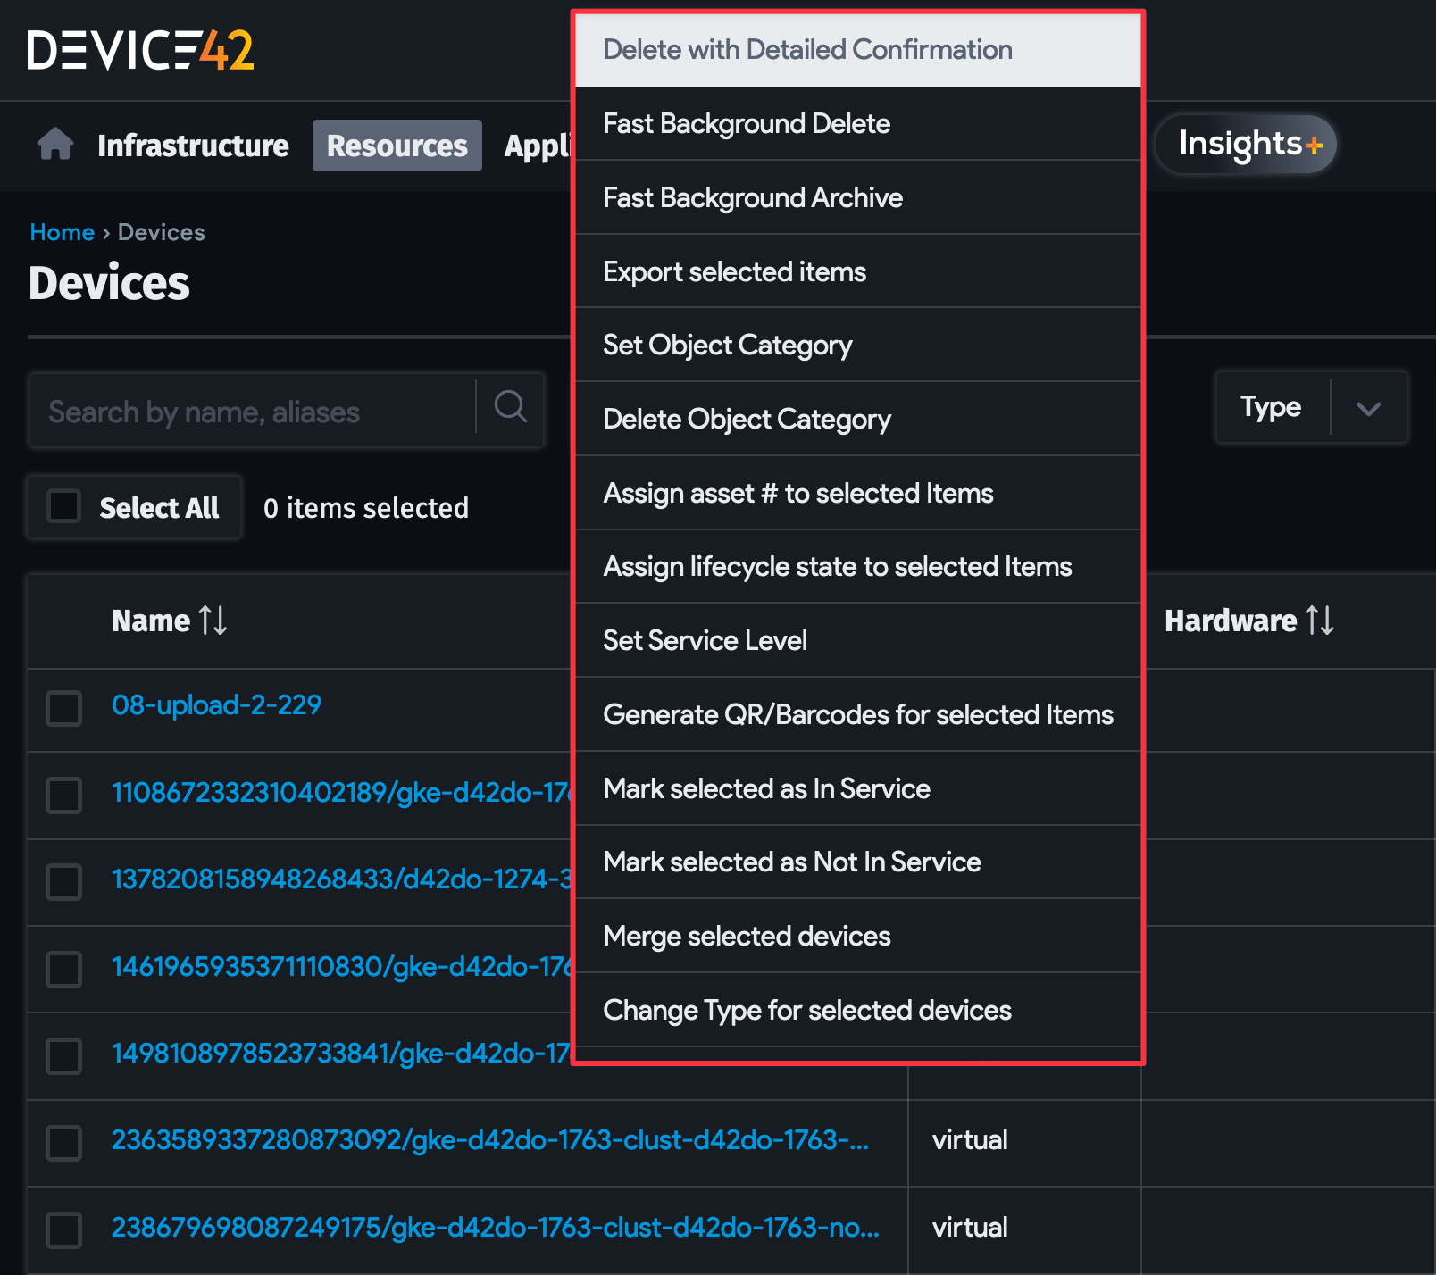1436x1275 pixels.
Task: Select the home icon in navigation bar
Action: click(54, 145)
